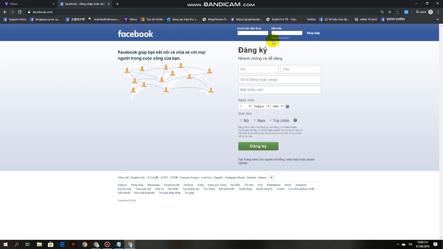Open the Cookie footer link
This screenshot has height=249, width=443.
280,189
